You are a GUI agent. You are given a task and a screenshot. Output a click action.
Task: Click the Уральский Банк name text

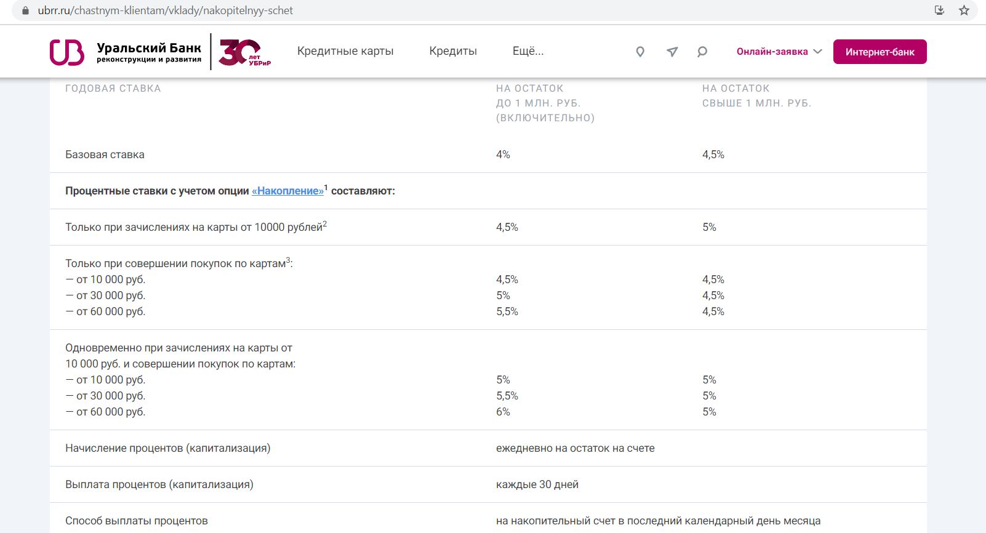tap(149, 48)
